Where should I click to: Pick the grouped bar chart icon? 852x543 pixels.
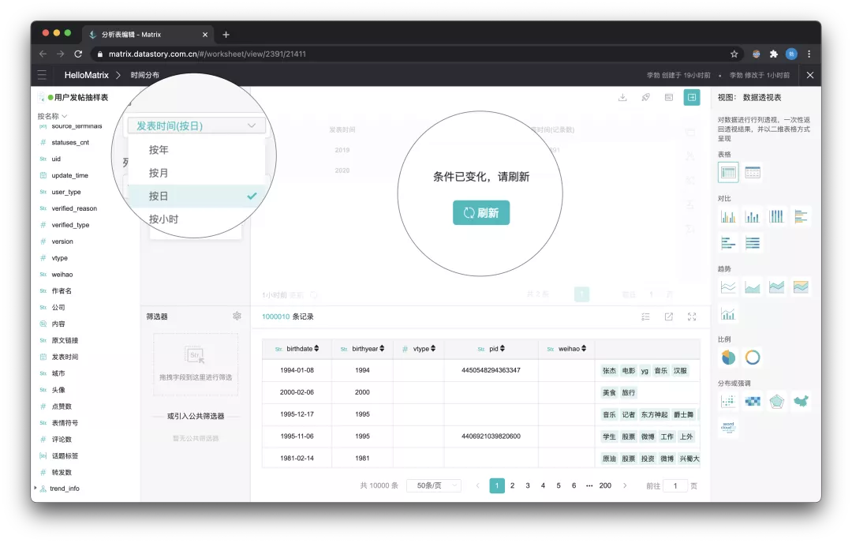pyautogui.click(x=728, y=217)
